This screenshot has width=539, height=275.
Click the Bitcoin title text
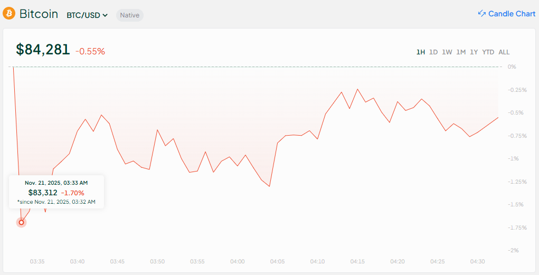pos(39,14)
